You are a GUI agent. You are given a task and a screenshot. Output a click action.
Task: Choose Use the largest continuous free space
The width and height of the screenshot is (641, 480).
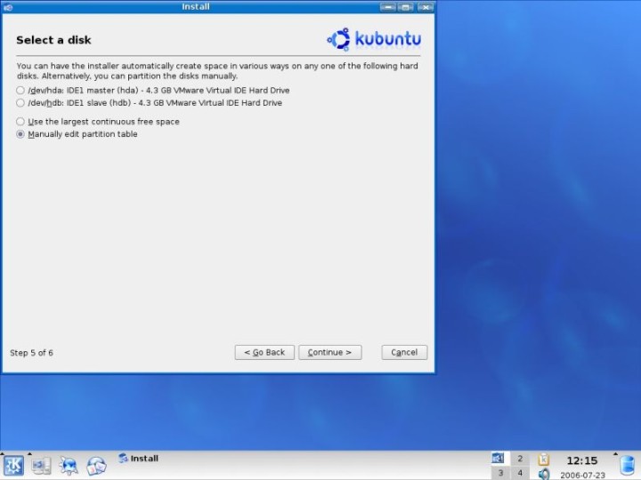[98, 122]
